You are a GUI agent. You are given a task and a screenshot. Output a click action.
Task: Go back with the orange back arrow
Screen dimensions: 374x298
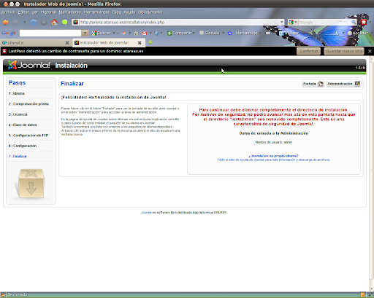(6, 23)
